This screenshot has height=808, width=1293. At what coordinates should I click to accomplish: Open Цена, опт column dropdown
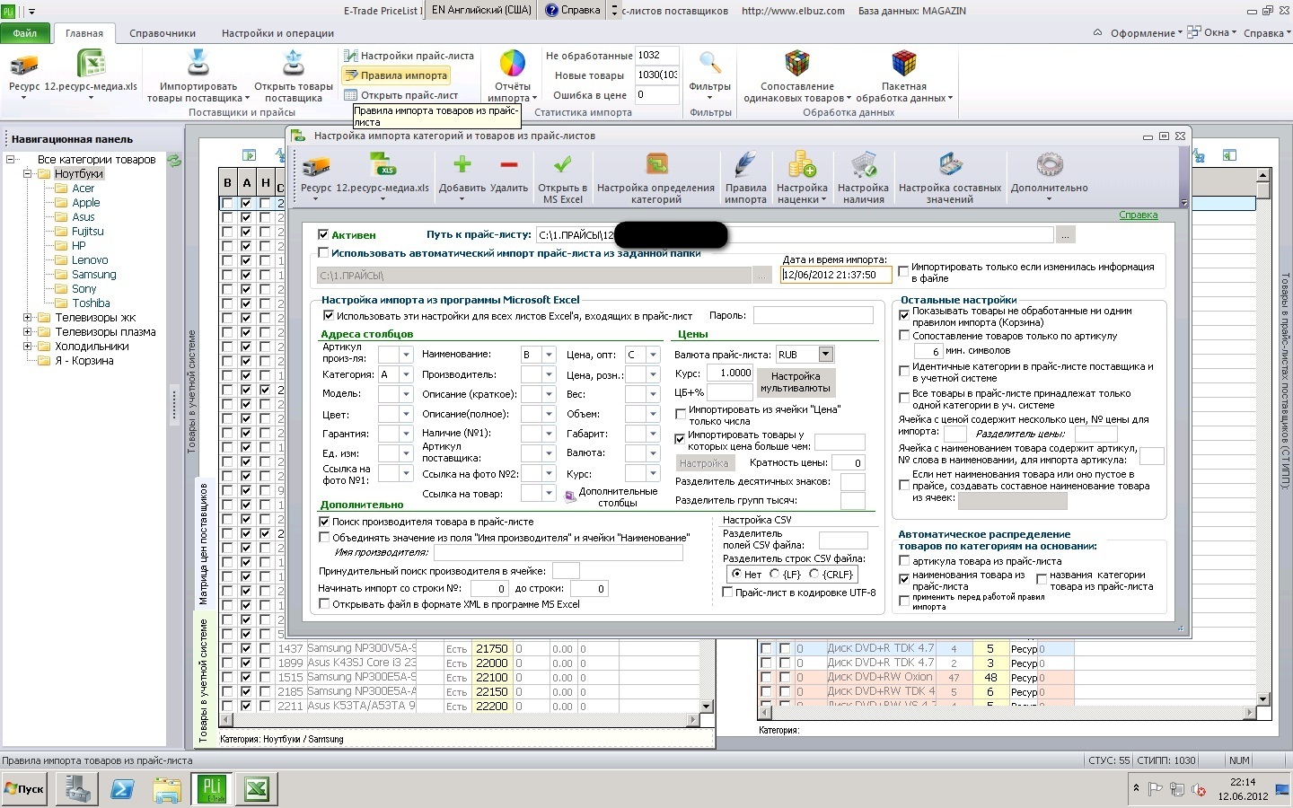[654, 355]
